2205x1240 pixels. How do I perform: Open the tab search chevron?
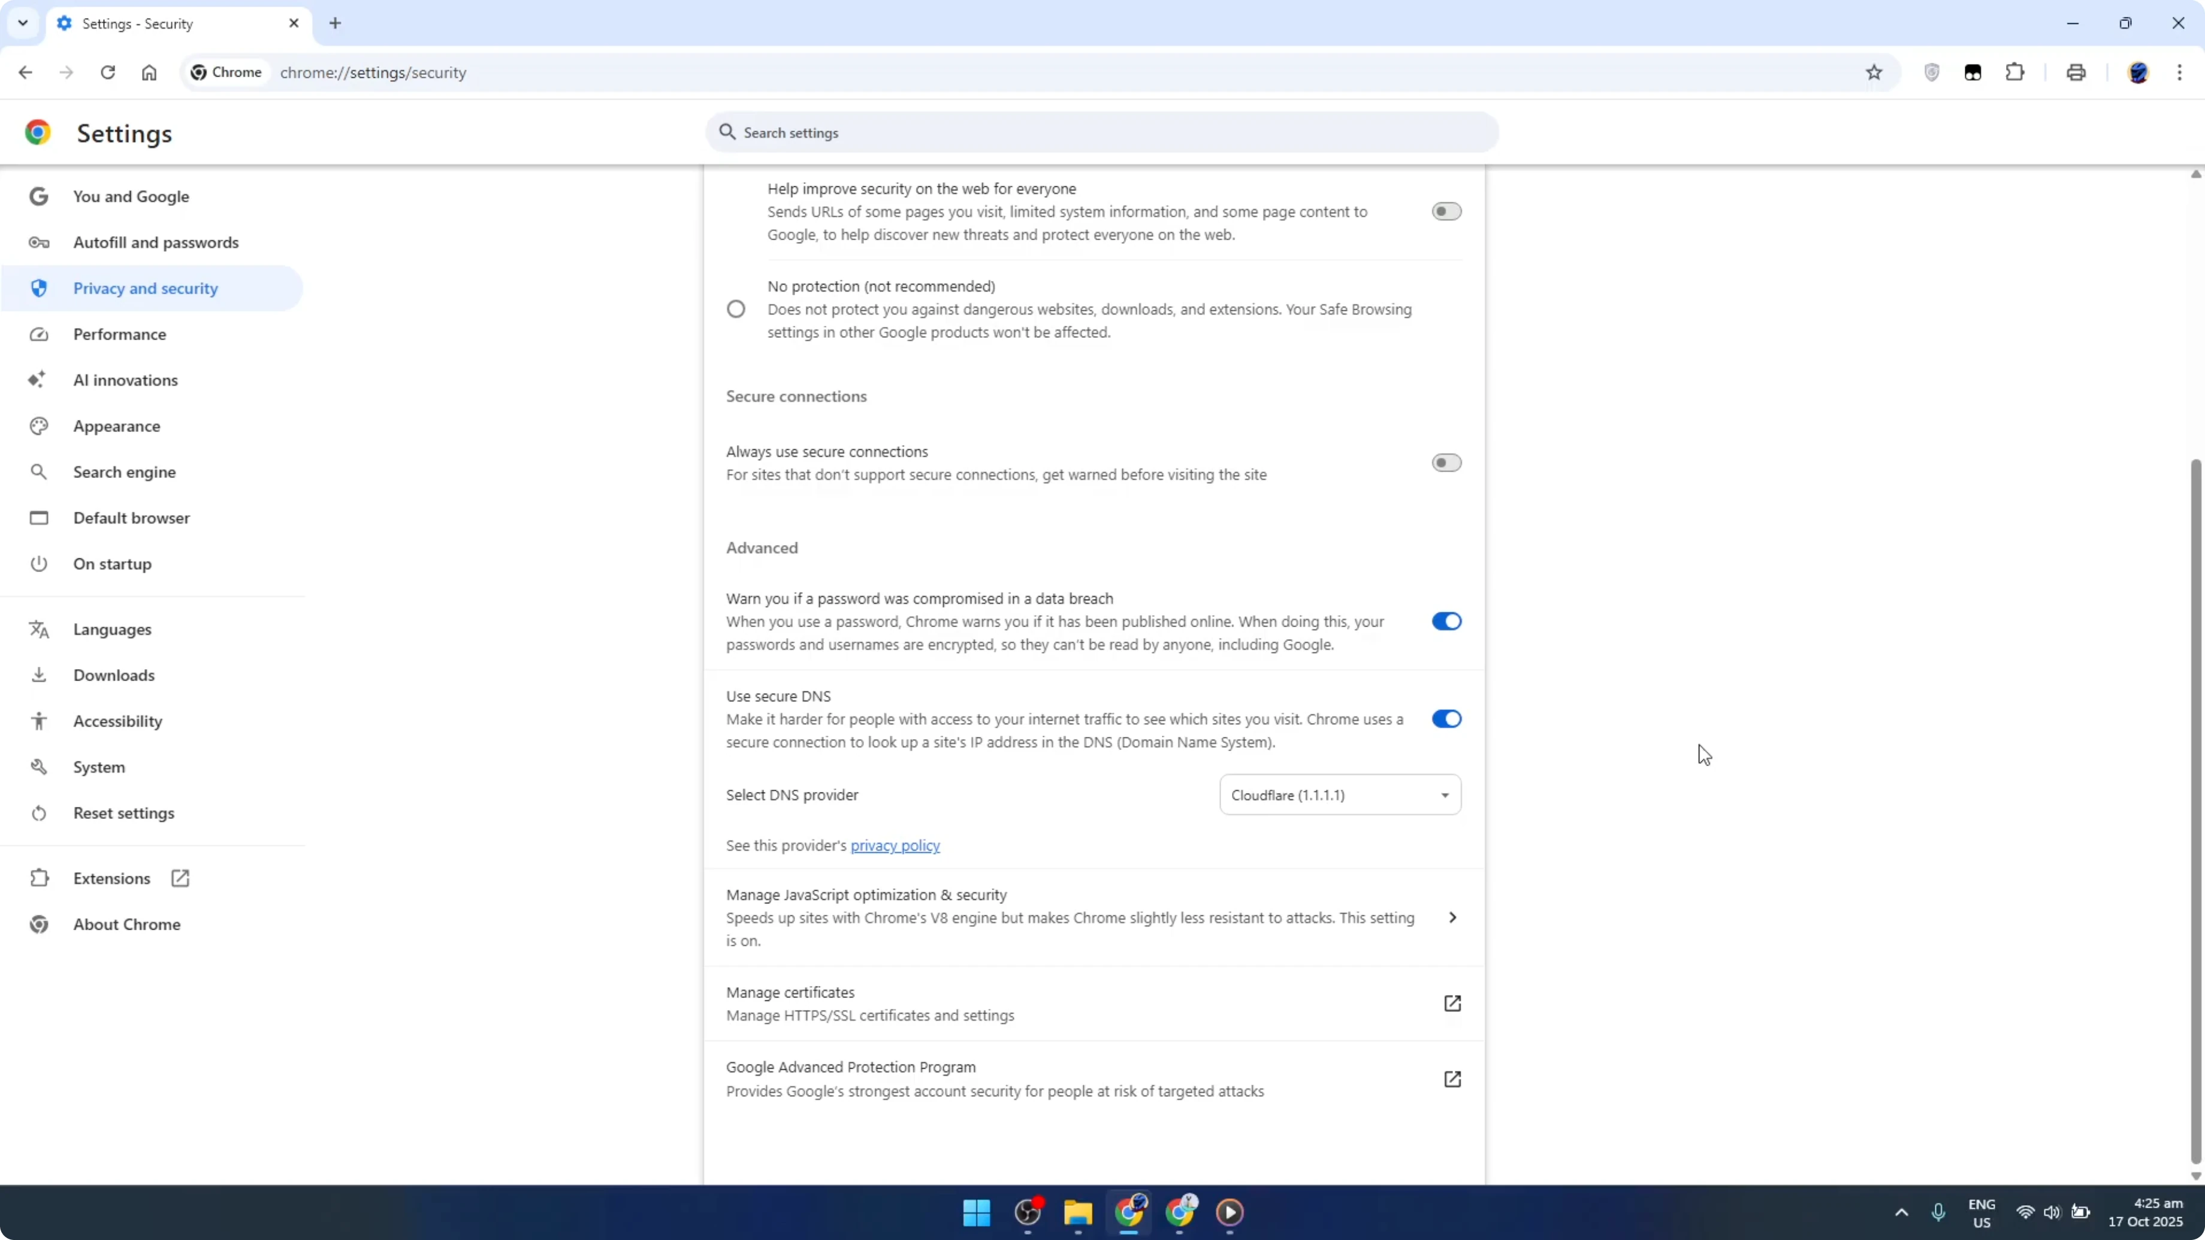[23, 23]
